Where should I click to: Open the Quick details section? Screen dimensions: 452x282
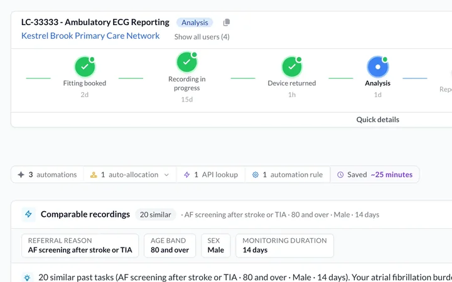click(x=378, y=120)
